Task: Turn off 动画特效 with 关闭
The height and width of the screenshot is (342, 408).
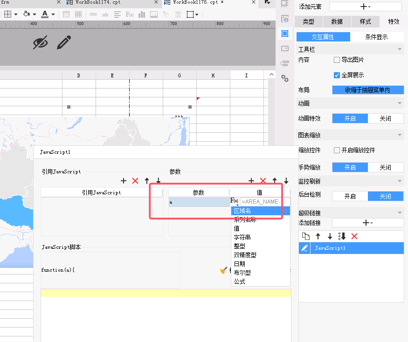Action: [x=385, y=118]
